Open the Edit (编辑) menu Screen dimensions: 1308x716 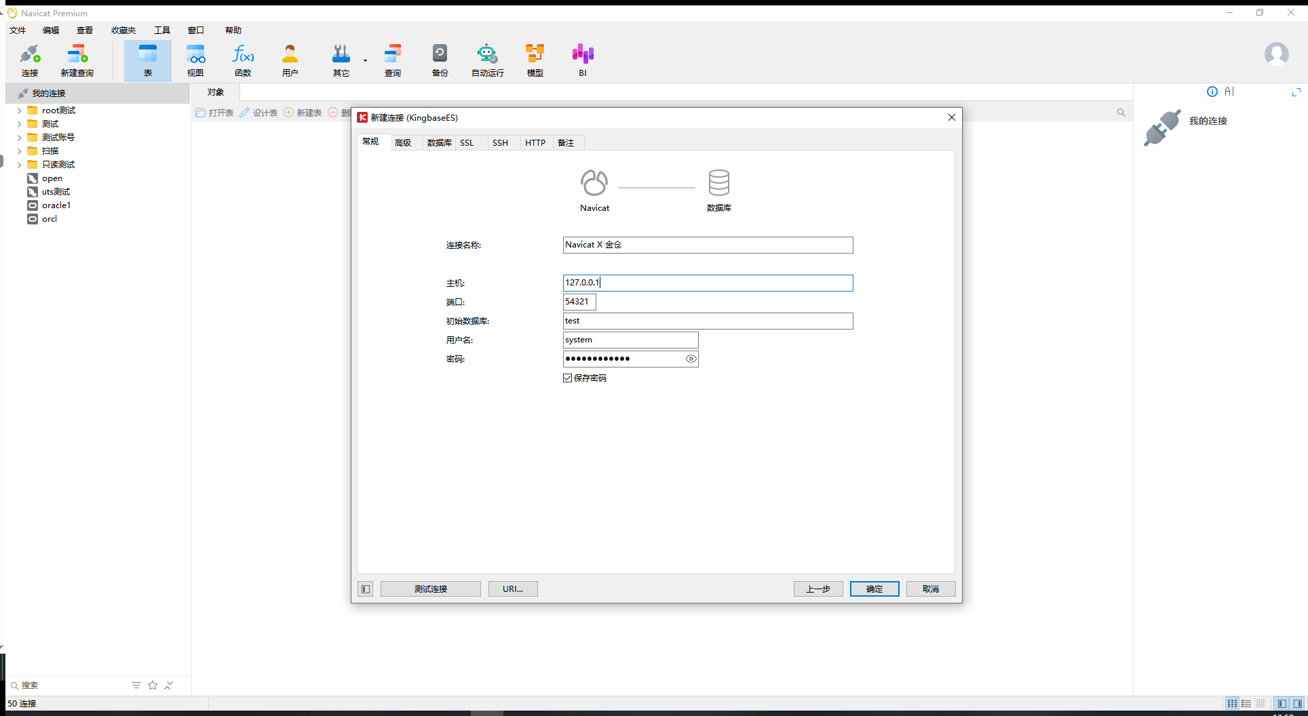click(51, 30)
